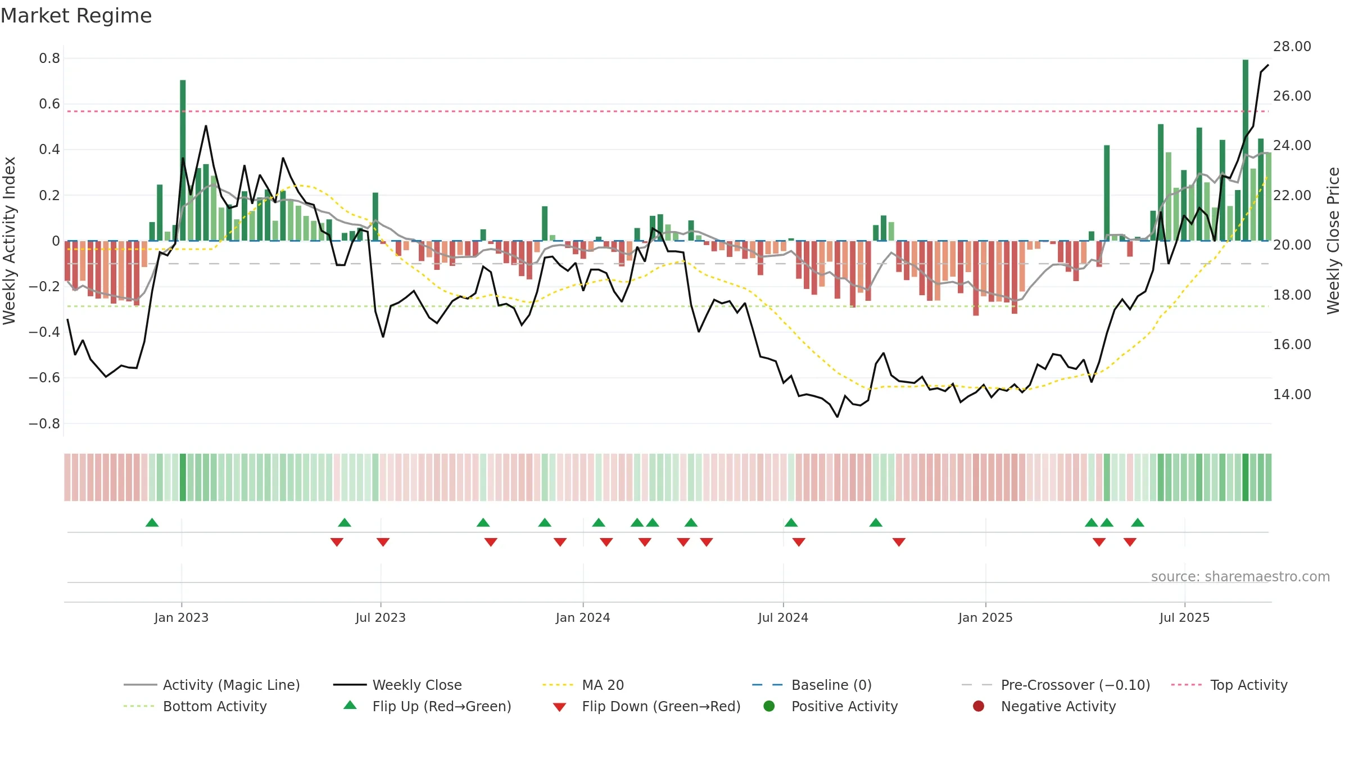Click the Market Regime chart title
This screenshot has width=1349, height=759.
[76, 16]
